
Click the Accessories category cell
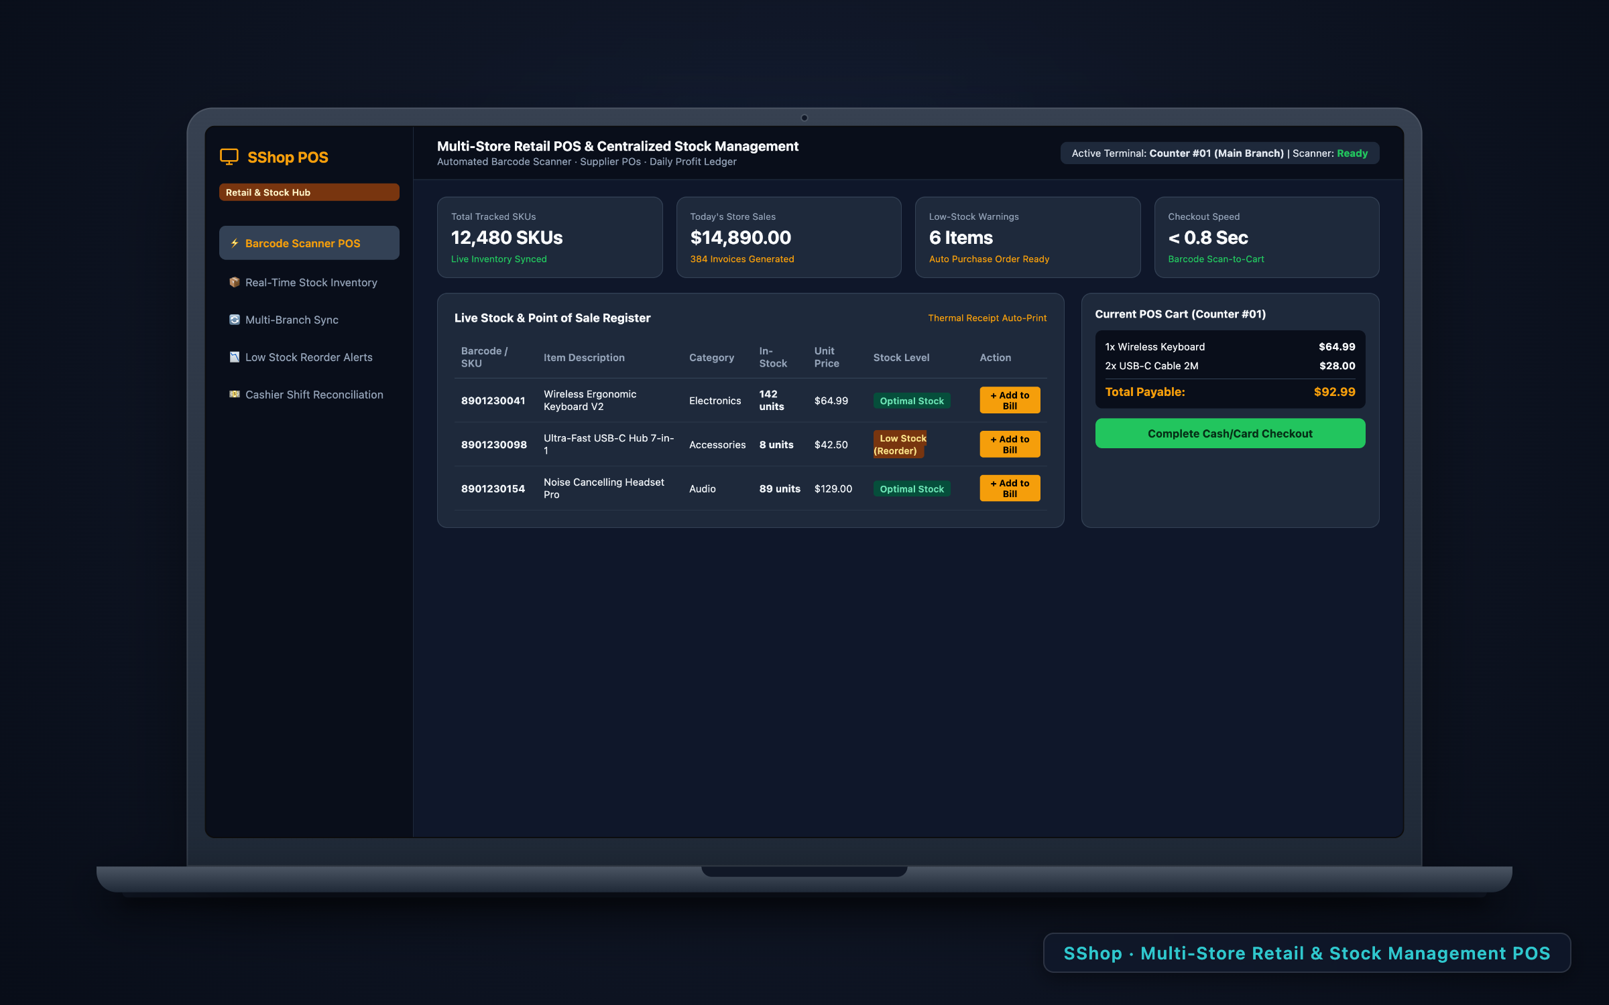pyautogui.click(x=717, y=445)
